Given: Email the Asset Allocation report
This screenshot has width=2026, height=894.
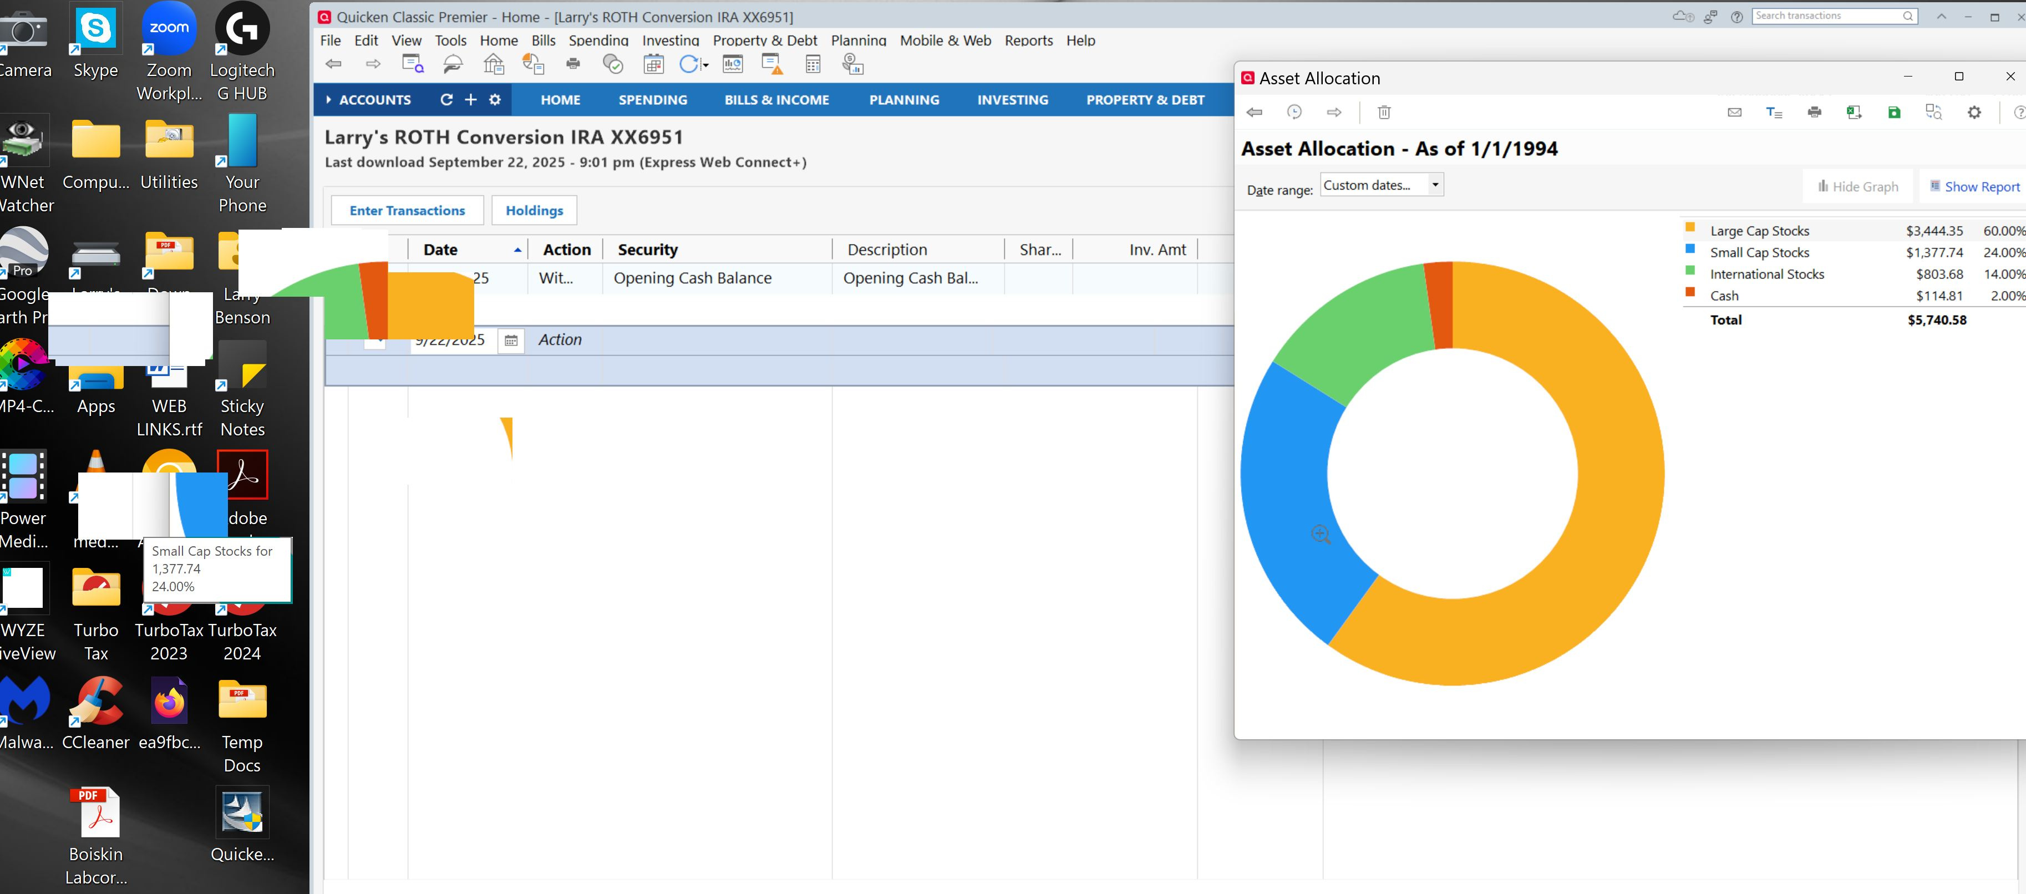Looking at the screenshot, I should click(1734, 113).
